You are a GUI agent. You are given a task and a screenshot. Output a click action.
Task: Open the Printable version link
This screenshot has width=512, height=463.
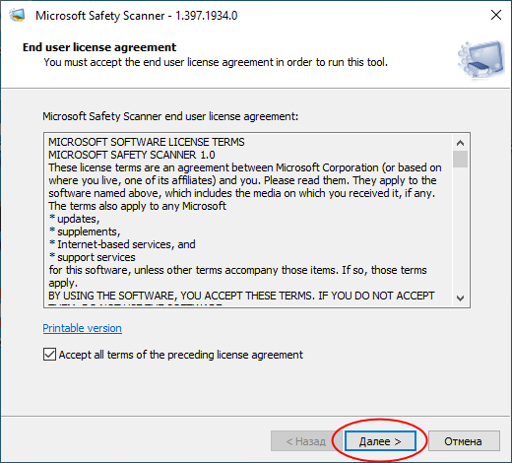(83, 328)
